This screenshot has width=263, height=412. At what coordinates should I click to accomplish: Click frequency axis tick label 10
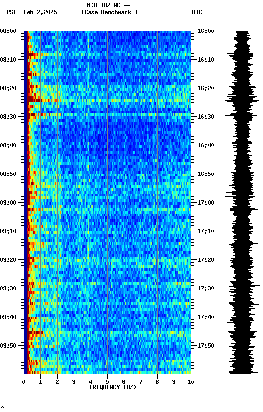tap(191, 382)
